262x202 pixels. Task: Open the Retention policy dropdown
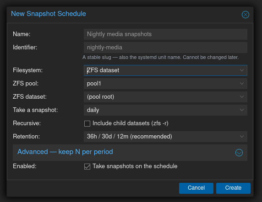click(x=165, y=137)
